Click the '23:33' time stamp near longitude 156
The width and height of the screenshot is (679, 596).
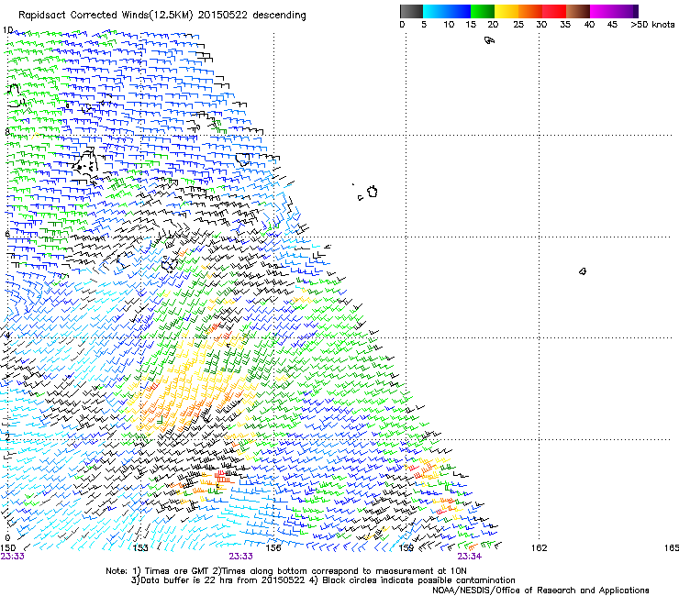point(240,557)
